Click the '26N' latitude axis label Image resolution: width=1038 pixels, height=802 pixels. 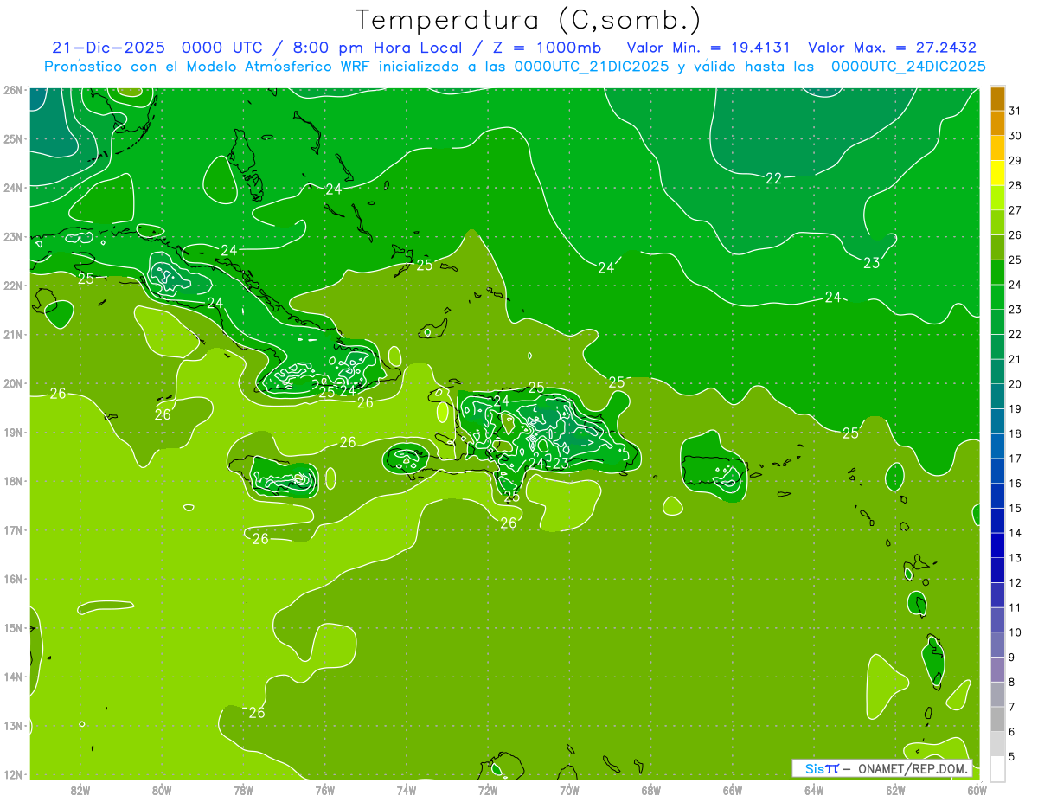tap(12, 90)
